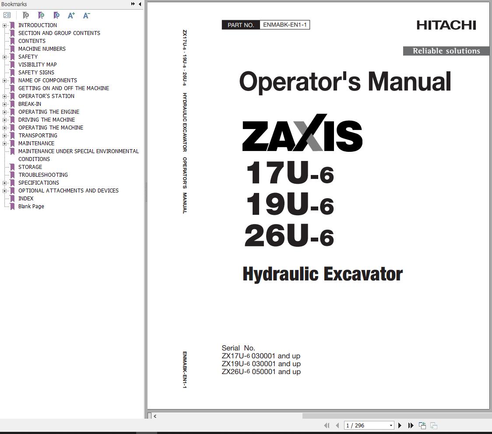Screen dimensions: 492x434
Task: Go to the next page
Action: pos(400,426)
